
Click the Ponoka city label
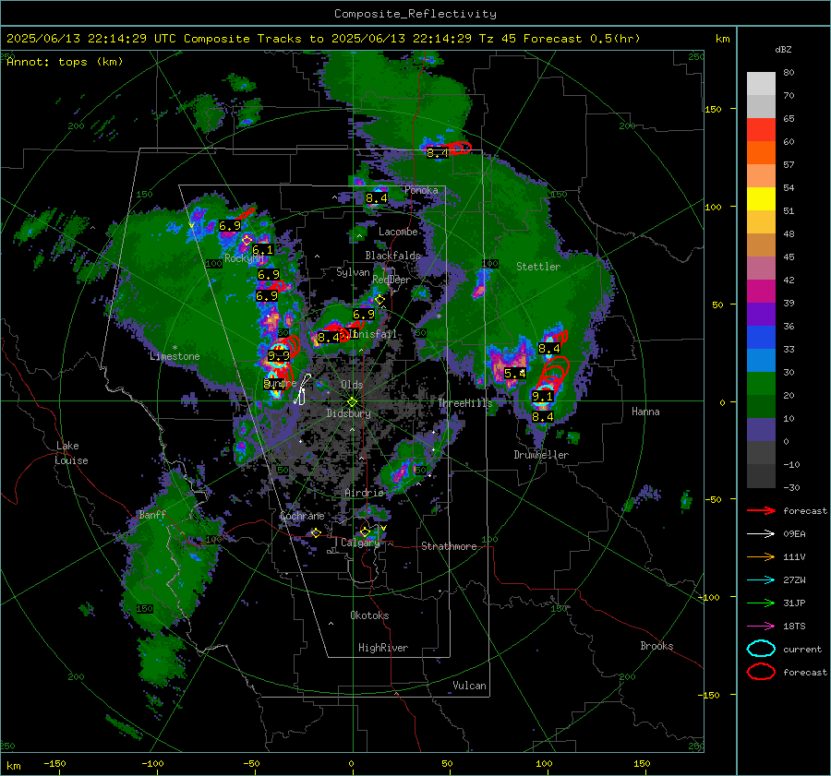pyautogui.click(x=421, y=190)
